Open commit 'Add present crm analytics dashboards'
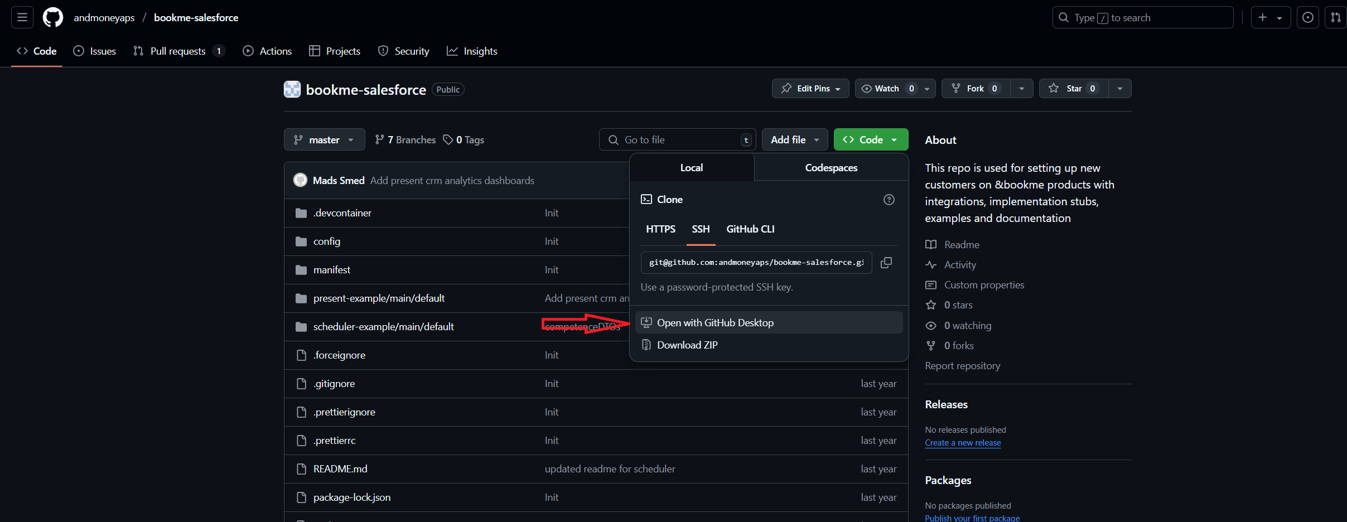Screen dimensions: 1347x522 click(452, 180)
